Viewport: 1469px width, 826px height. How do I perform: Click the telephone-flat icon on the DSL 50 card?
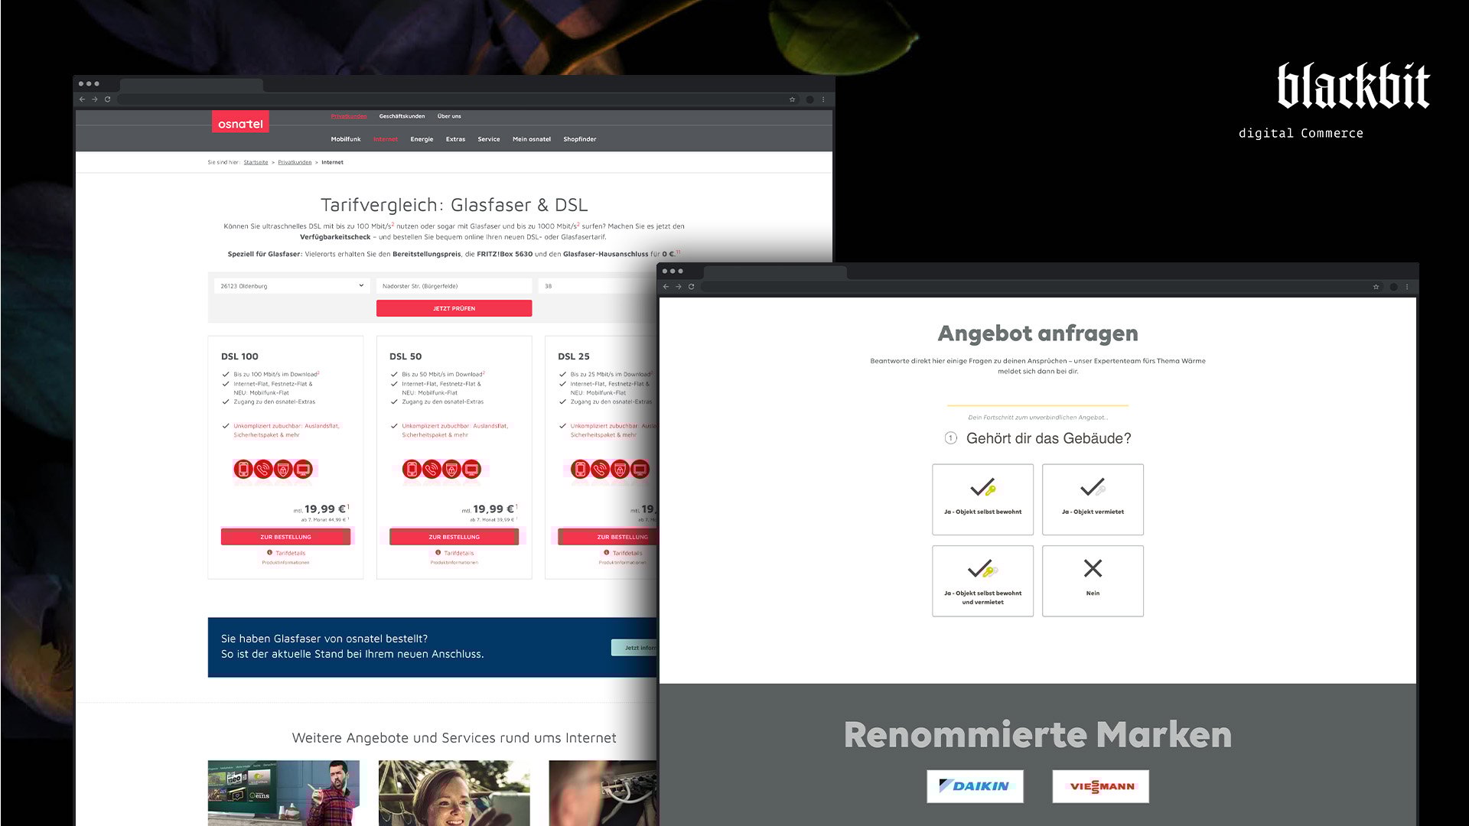[x=432, y=469]
